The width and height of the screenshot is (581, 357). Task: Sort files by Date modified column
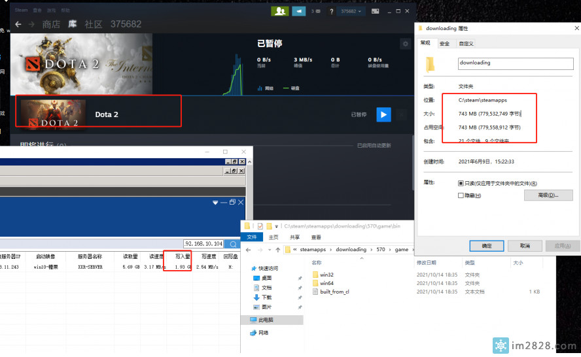tap(426, 263)
